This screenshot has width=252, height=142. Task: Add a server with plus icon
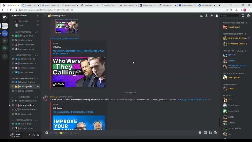click(5, 40)
